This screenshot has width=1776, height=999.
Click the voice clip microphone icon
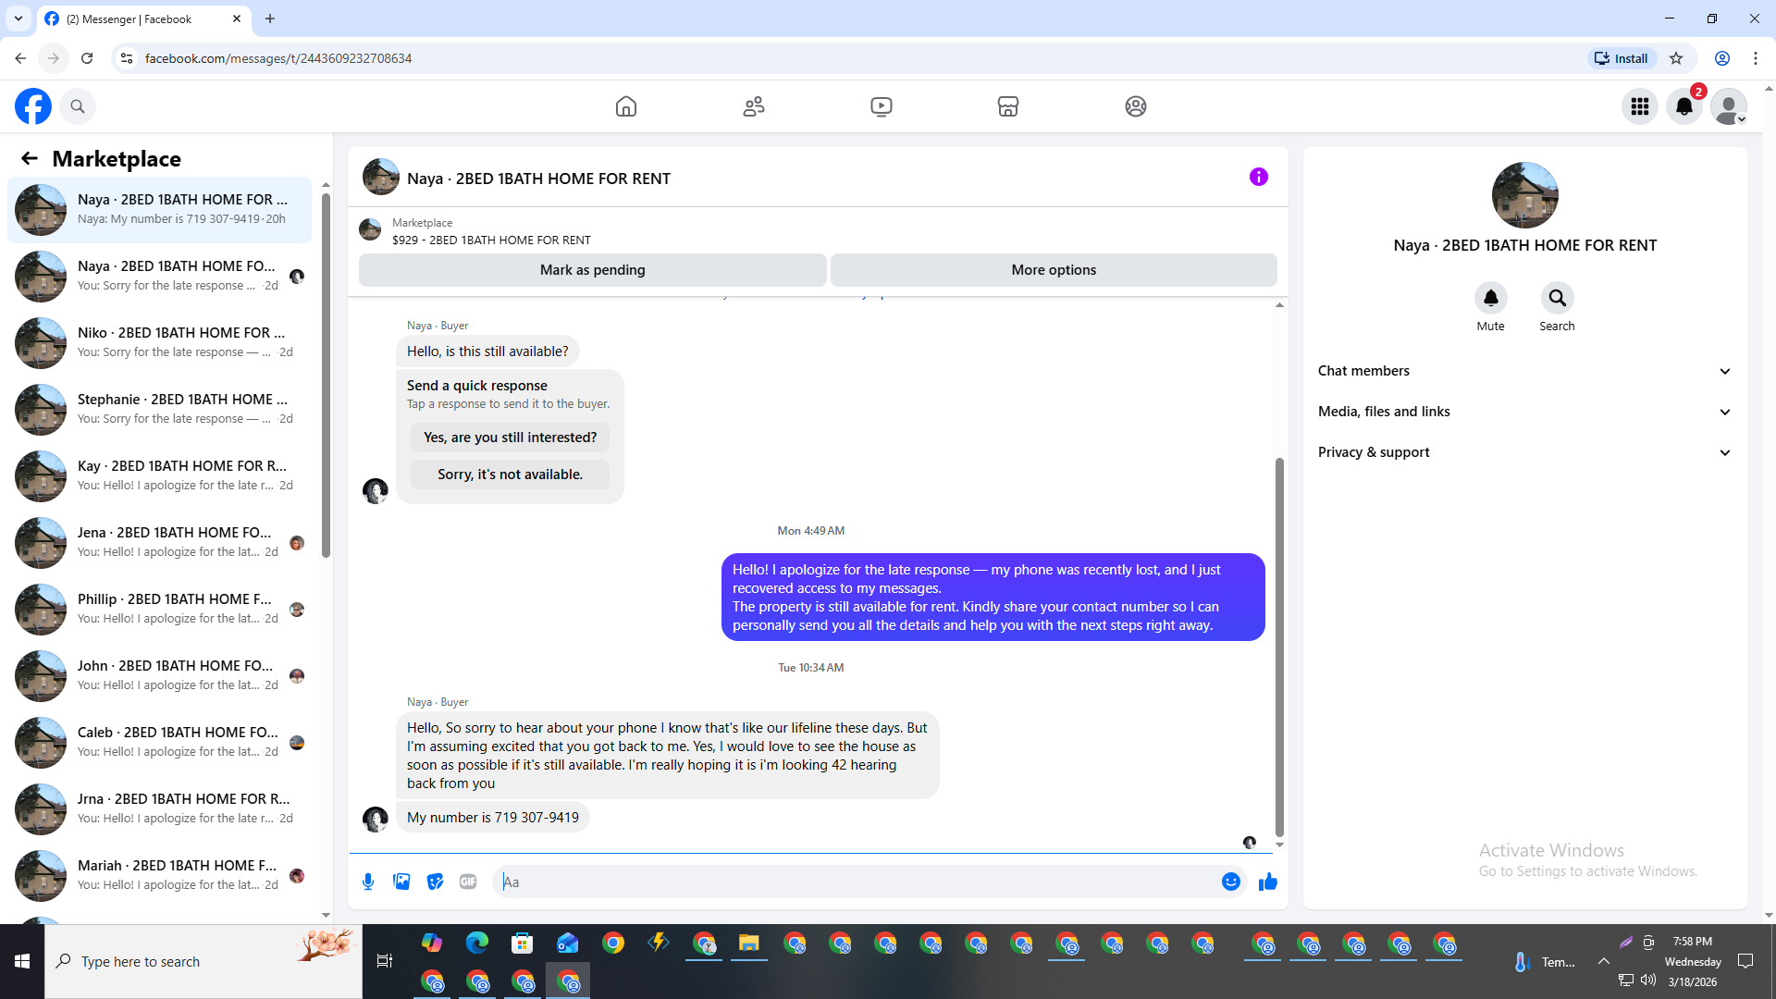(x=368, y=882)
